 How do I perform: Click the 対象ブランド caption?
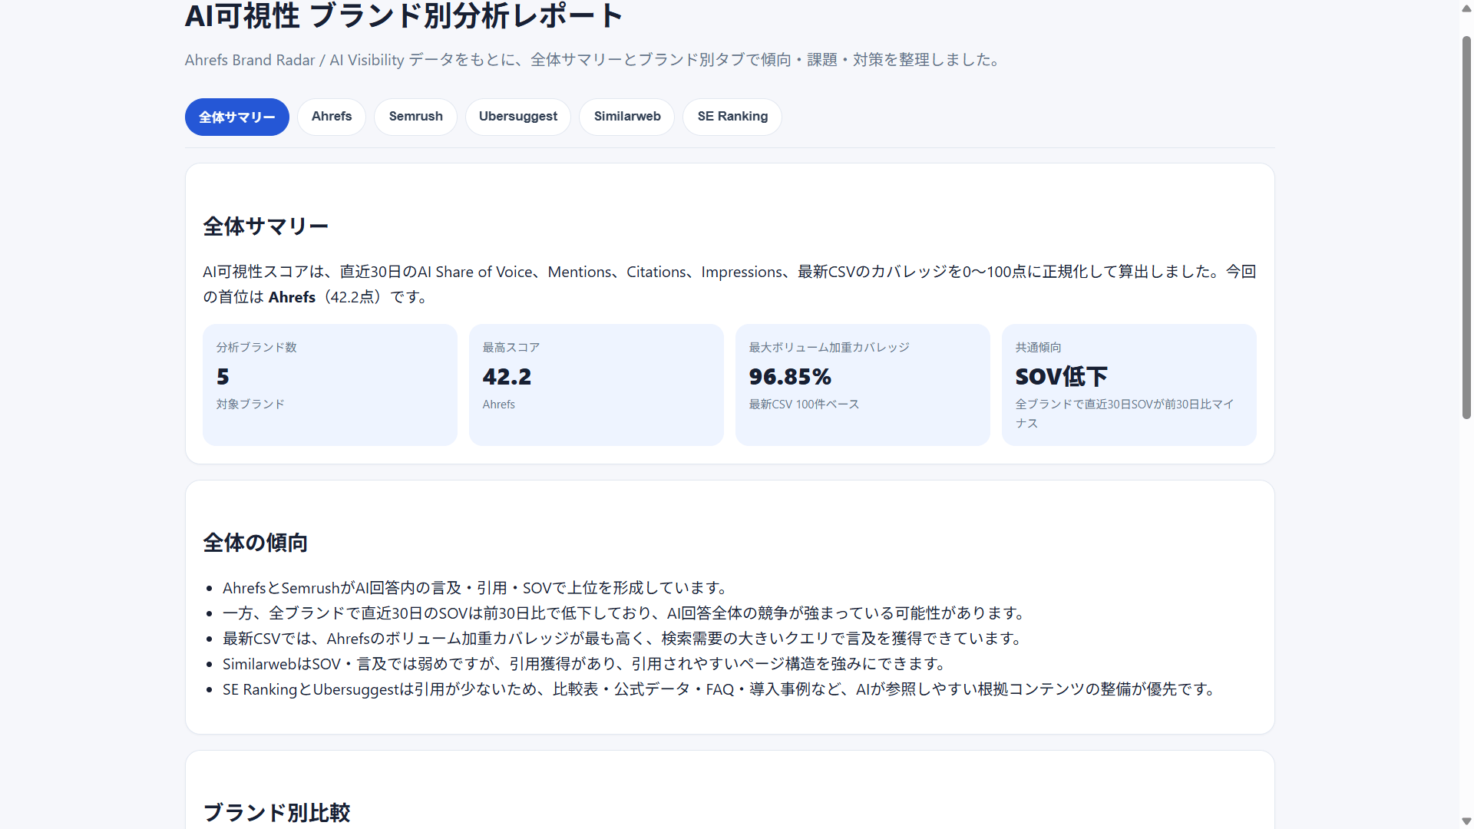coord(250,405)
